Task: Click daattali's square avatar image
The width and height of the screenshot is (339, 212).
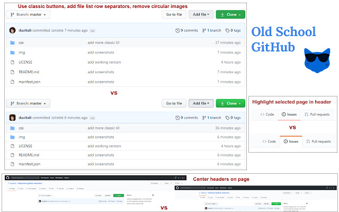Action: (12, 118)
